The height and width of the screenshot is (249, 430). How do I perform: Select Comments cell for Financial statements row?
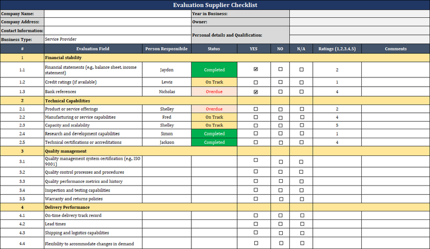pyautogui.click(x=396, y=70)
